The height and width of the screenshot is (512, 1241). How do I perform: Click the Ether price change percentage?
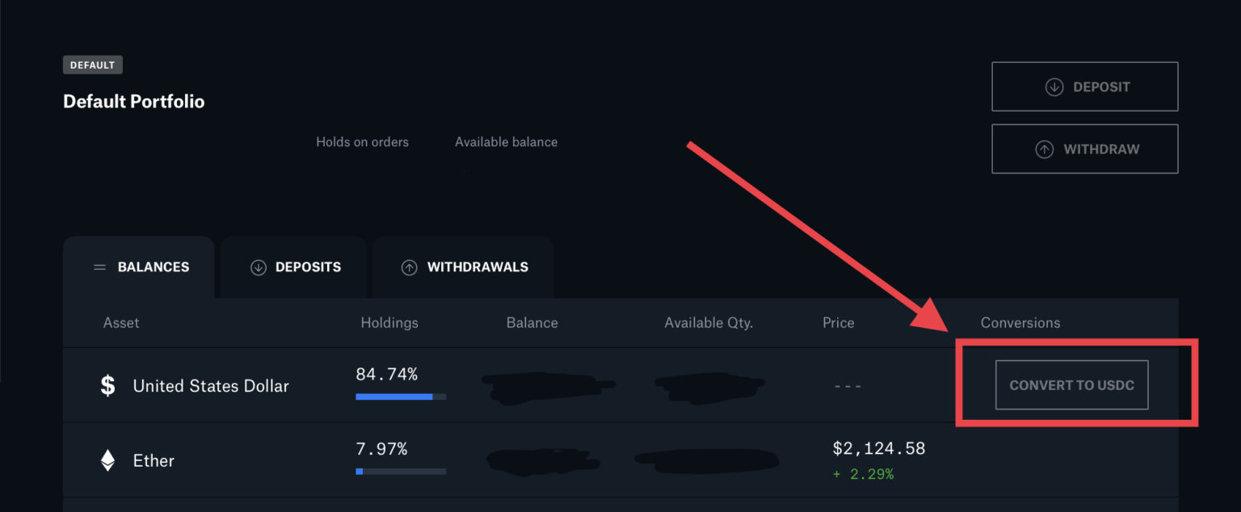(x=864, y=475)
